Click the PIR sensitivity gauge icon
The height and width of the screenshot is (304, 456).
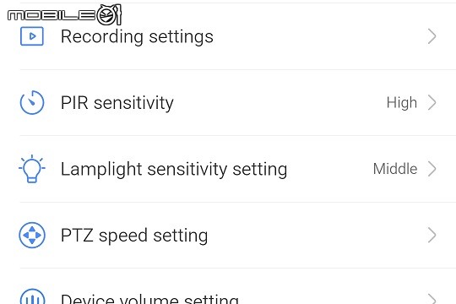point(32,102)
